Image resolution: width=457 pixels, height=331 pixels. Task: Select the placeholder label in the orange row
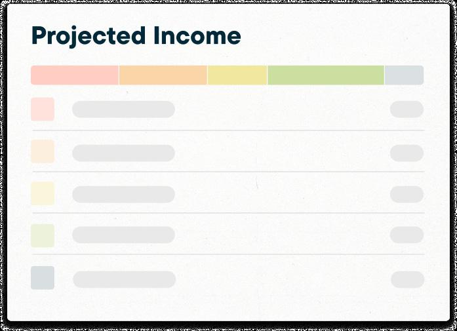coord(123,153)
